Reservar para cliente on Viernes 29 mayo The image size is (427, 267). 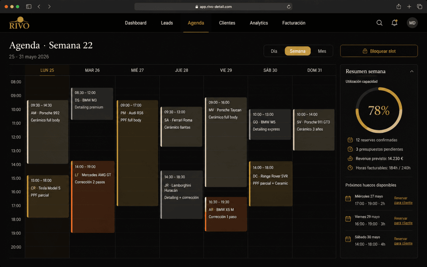point(403,221)
